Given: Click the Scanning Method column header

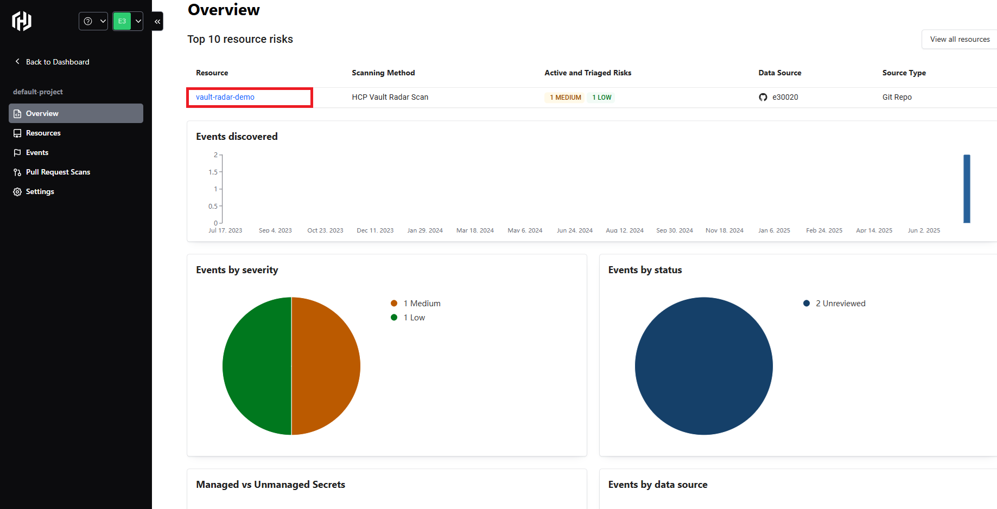Looking at the screenshot, I should (383, 73).
